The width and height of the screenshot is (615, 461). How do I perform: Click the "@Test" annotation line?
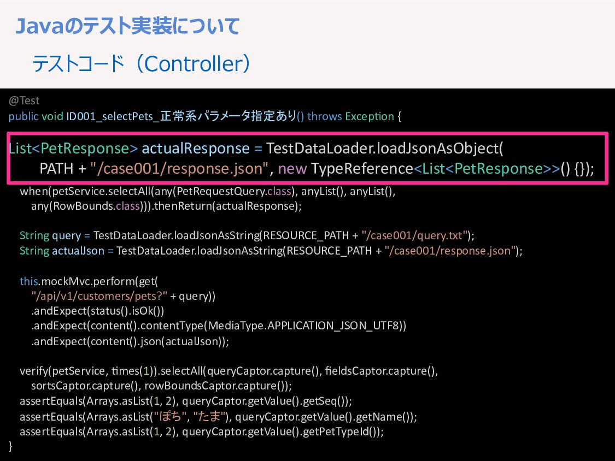(x=24, y=101)
